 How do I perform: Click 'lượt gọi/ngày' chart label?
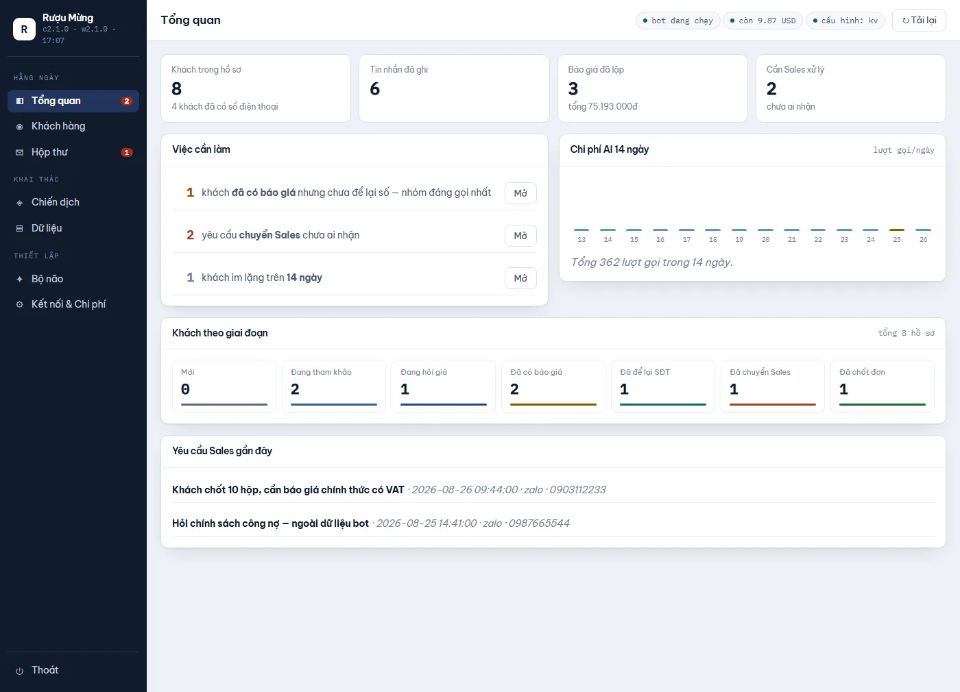click(904, 150)
